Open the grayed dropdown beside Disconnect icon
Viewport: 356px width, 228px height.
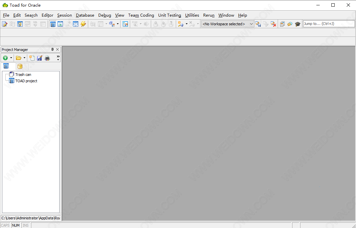pyautogui.click(x=198, y=24)
